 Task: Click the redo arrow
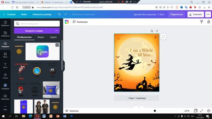(66, 14)
